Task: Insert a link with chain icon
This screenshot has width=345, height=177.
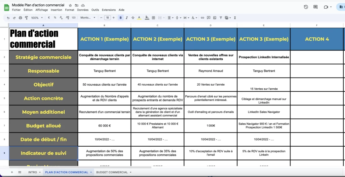Action: (x=202, y=18)
